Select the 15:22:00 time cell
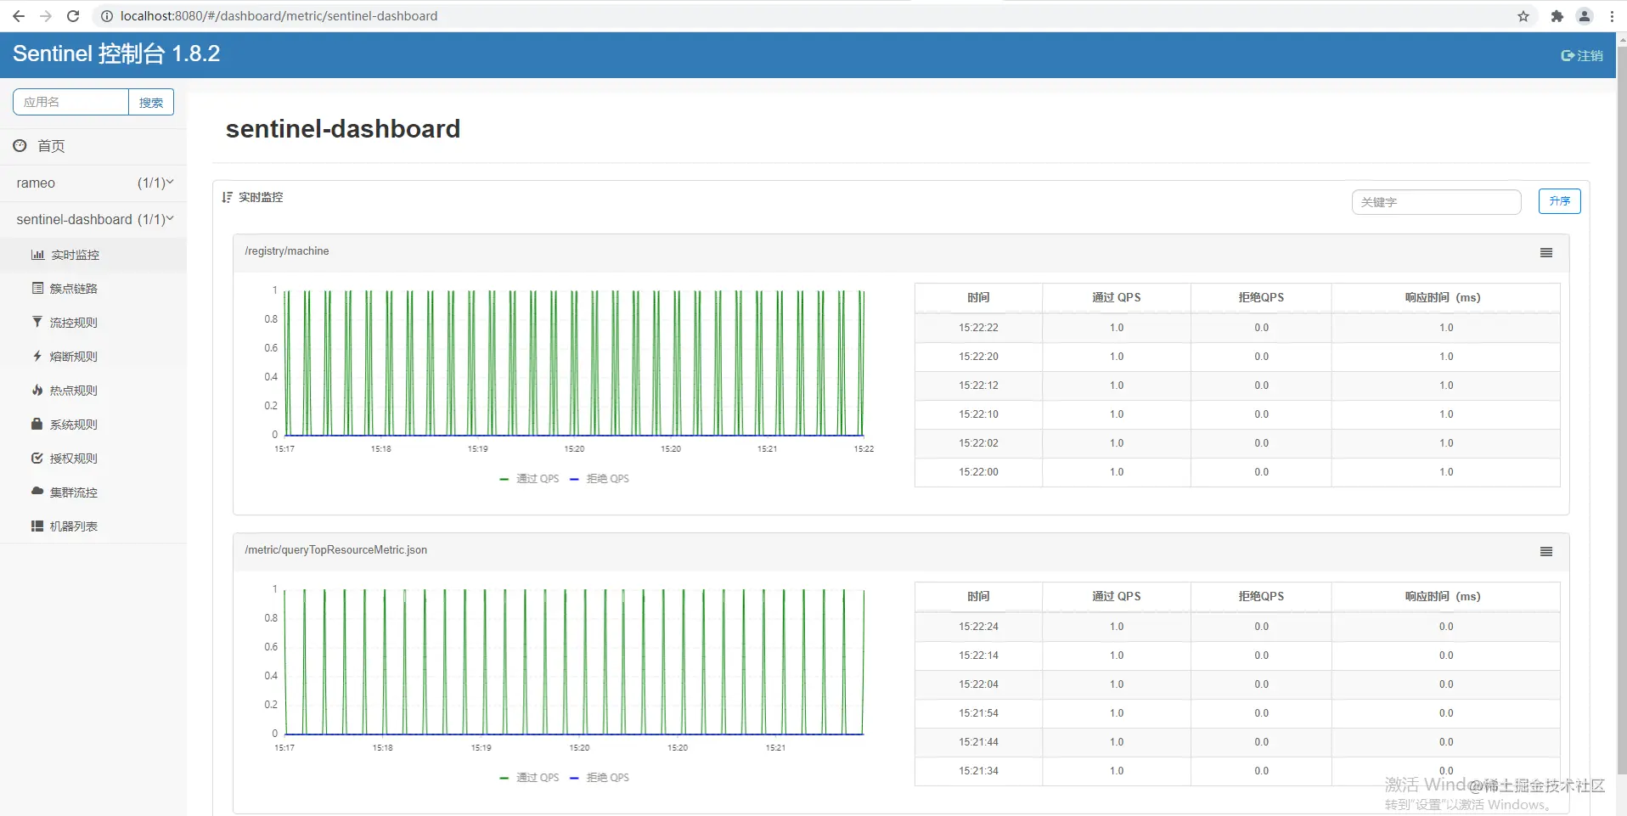The height and width of the screenshot is (816, 1627). (x=978, y=472)
